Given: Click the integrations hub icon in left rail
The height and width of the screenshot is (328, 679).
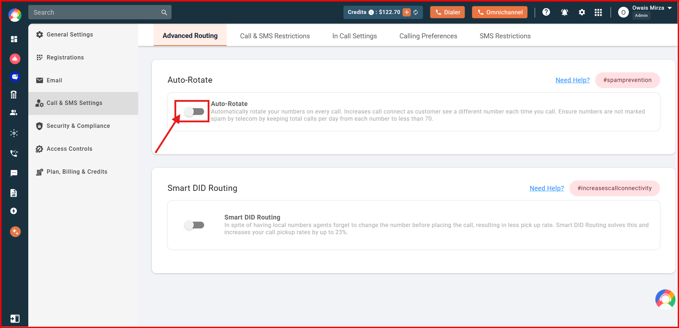Looking at the screenshot, I should (x=14, y=133).
